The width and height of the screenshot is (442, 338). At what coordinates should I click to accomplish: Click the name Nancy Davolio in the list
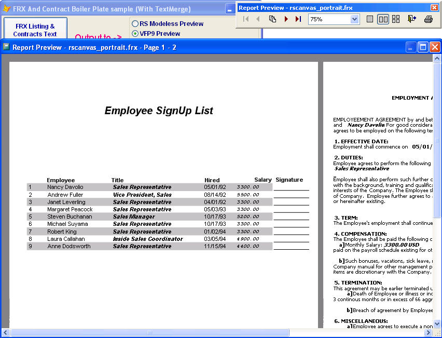(x=65, y=187)
